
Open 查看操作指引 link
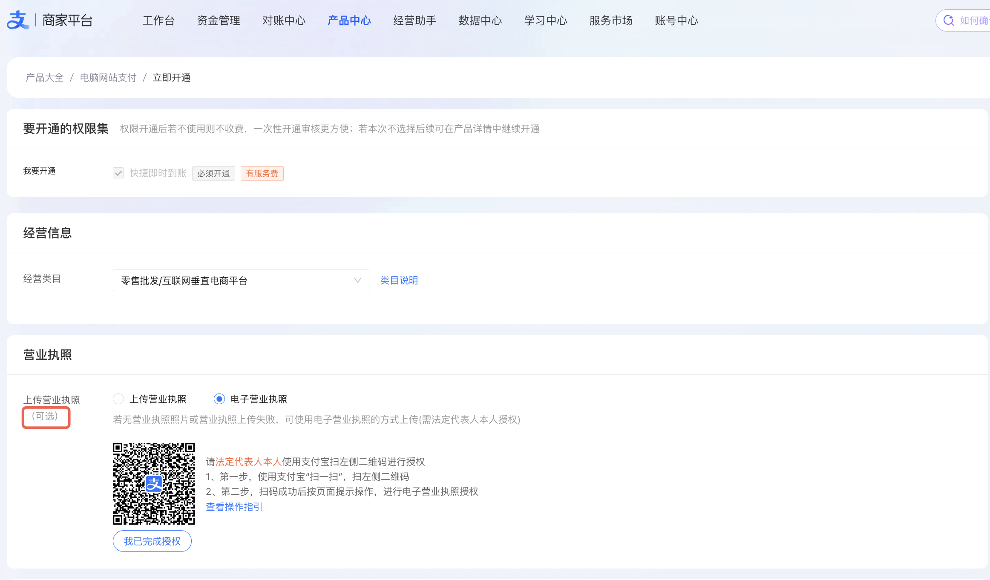234,507
